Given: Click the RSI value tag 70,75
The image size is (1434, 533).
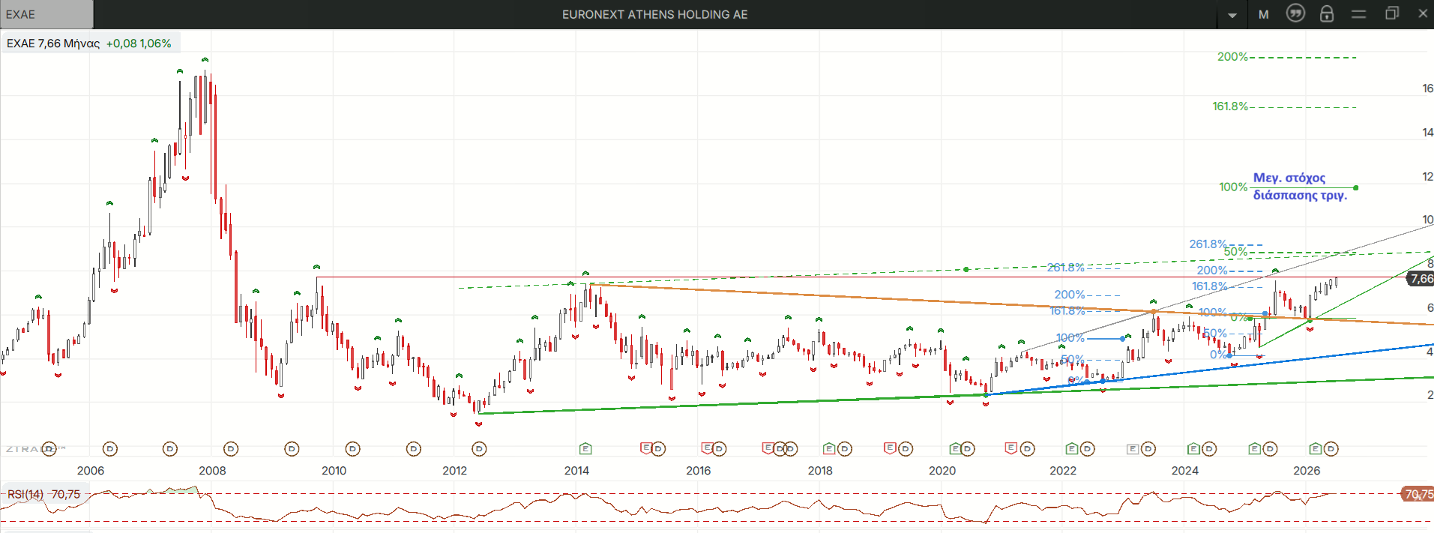Looking at the screenshot, I should [1417, 494].
